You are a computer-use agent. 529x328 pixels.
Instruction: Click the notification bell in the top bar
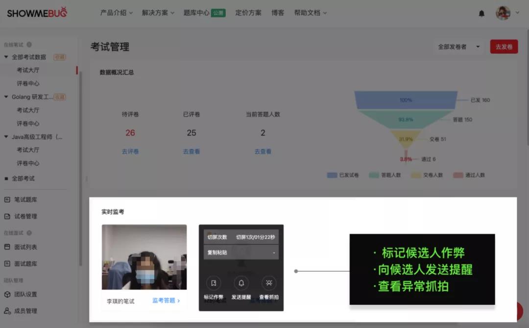tap(481, 13)
